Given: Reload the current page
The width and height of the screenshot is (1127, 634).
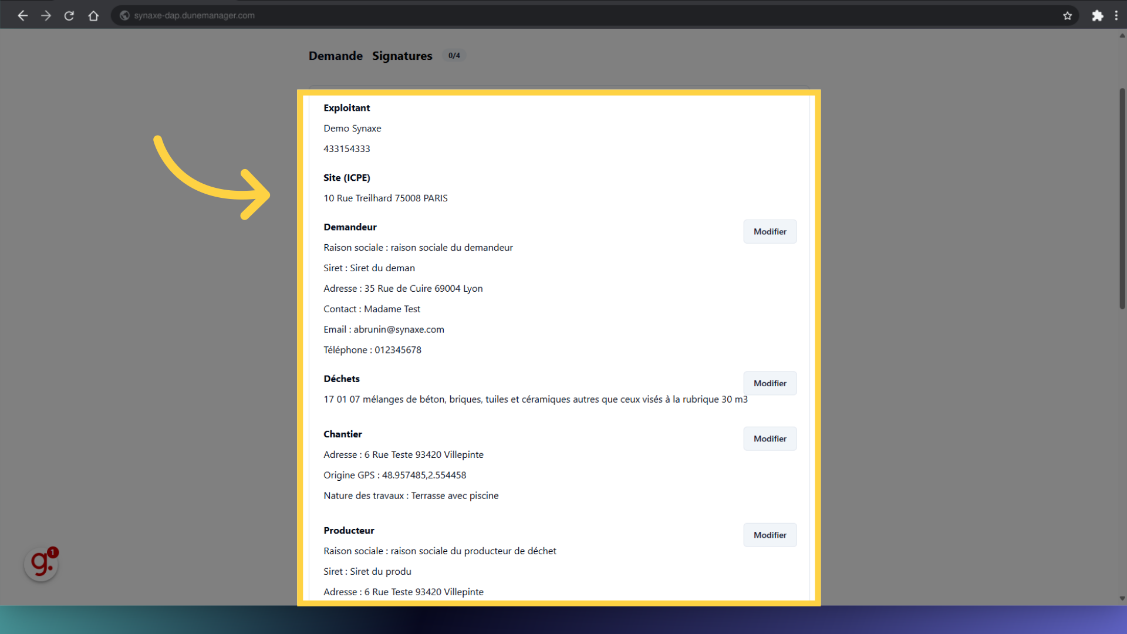Looking at the screenshot, I should coord(69,16).
